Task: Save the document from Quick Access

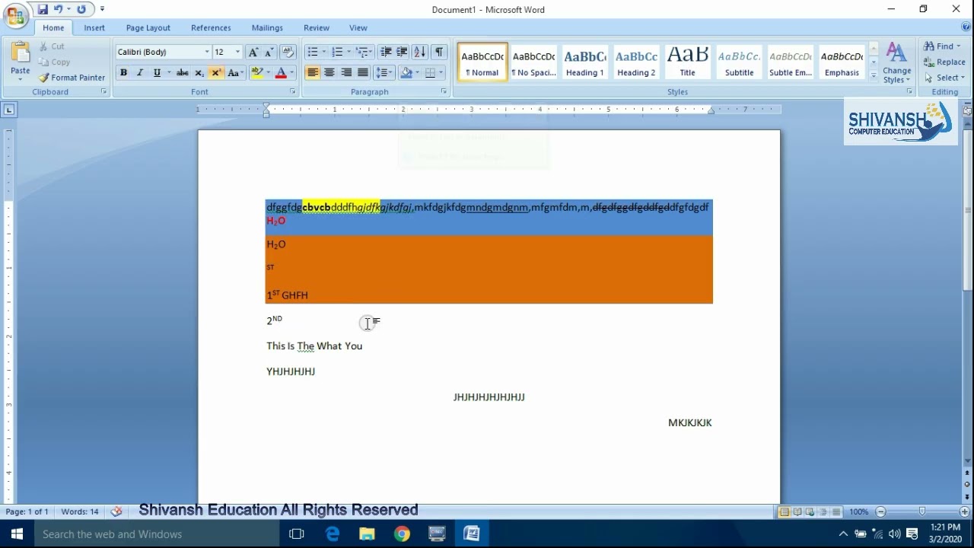Action: (x=43, y=9)
